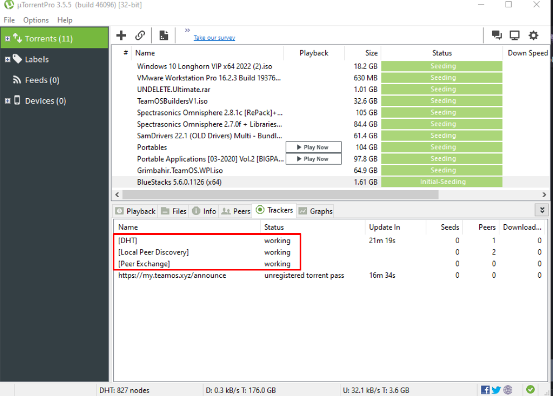Click Play Now for Portables torrent

coord(314,147)
